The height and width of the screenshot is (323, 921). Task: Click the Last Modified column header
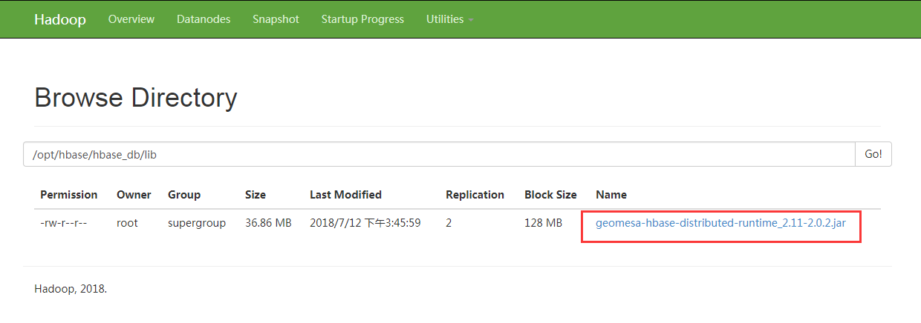(x=345, y=195)
